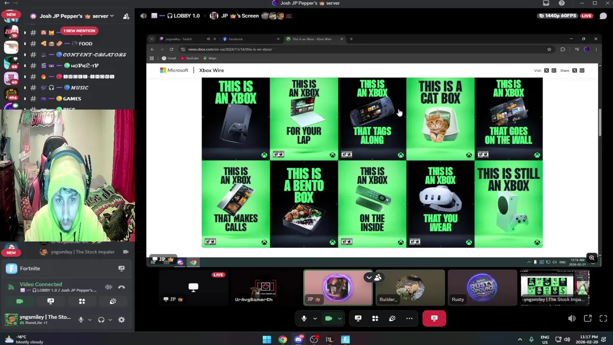Toggle noise suppression waveform icon
The height and width of the screenshot is (345, 613).
click(x=108, y=287)
